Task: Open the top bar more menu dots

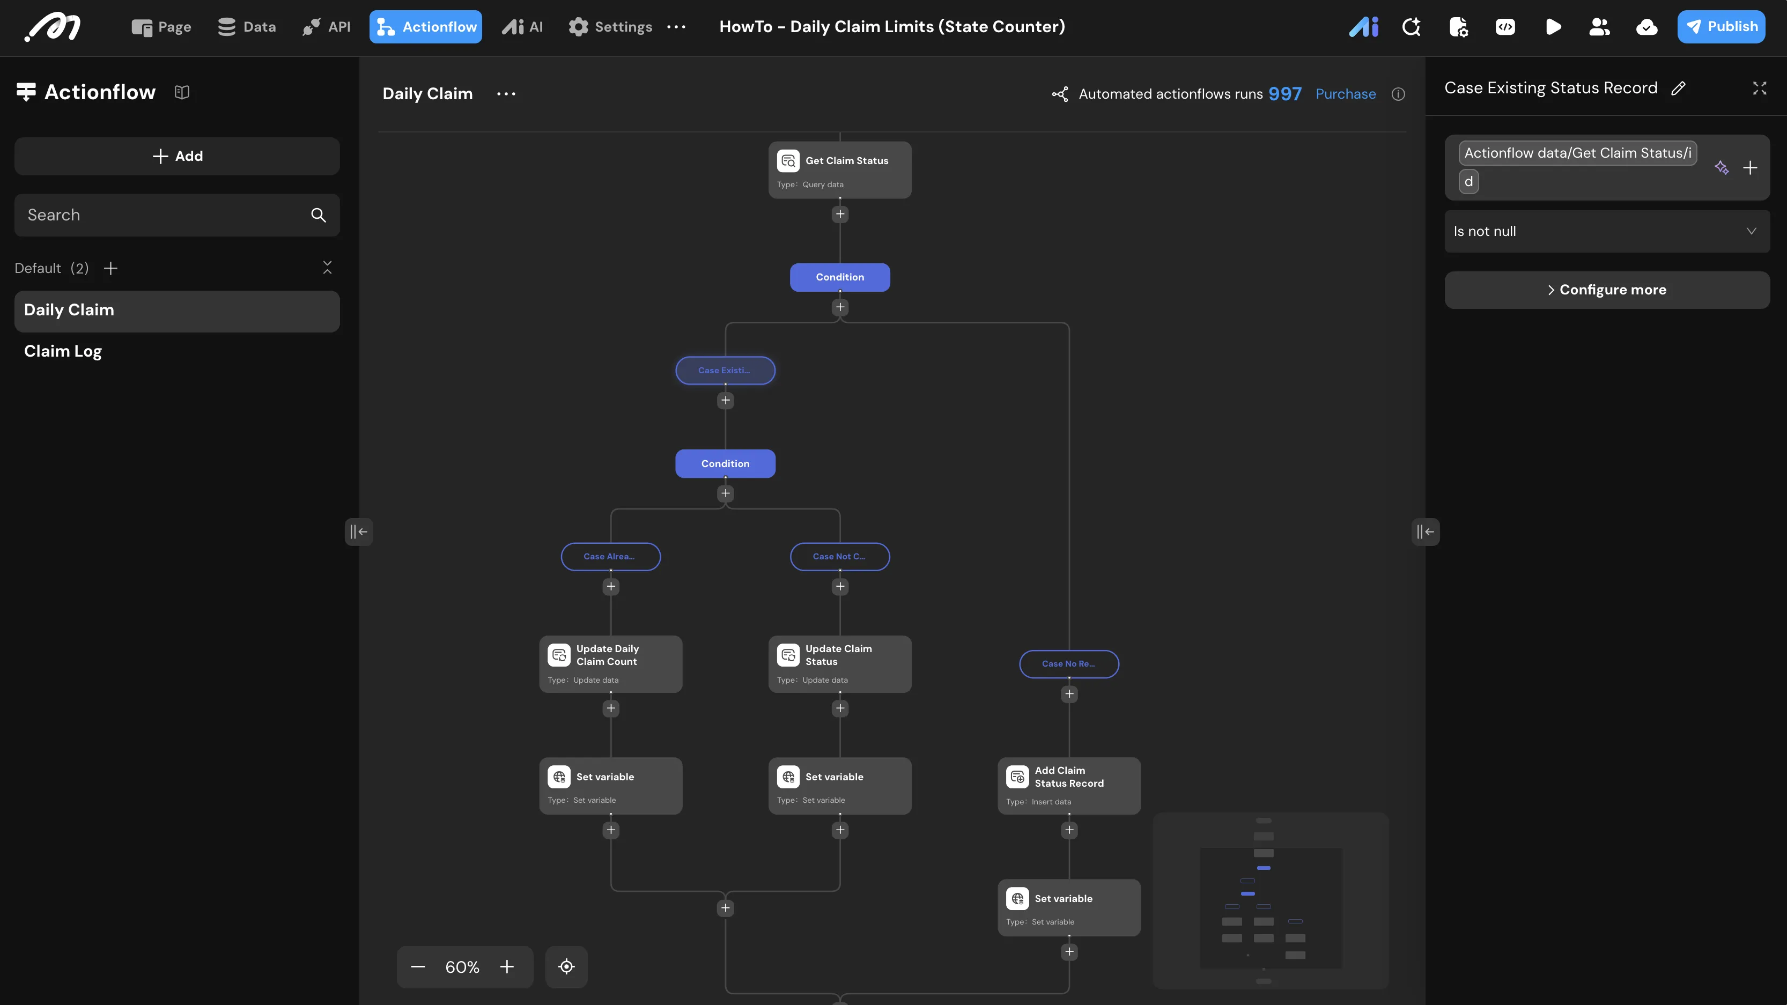Action: pyautogui.click(x=676, y=27)
